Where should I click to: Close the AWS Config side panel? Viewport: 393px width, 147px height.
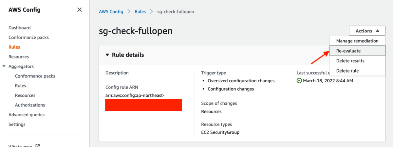(79, 10)
